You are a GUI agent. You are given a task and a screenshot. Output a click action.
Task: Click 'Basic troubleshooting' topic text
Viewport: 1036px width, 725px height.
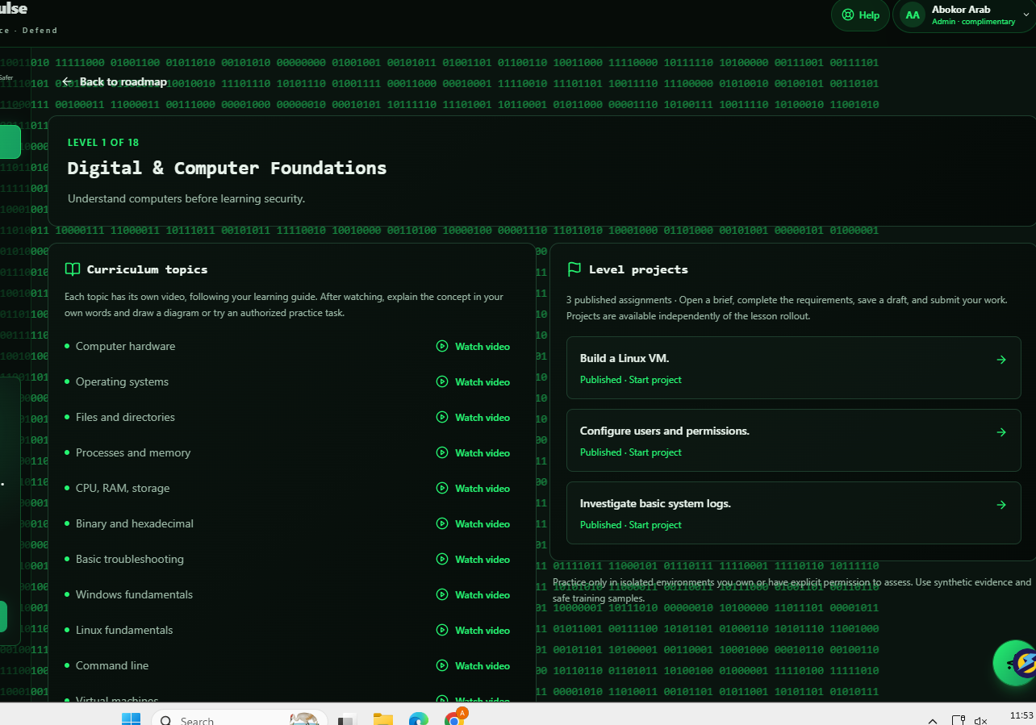coord(130,559)
